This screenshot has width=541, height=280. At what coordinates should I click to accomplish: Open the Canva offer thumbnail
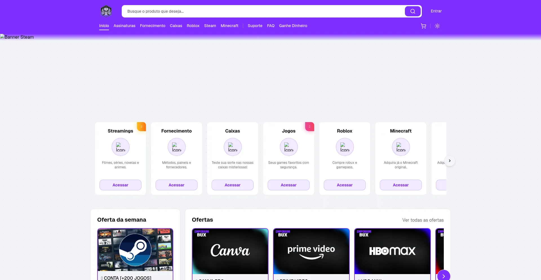pos(230,251)
